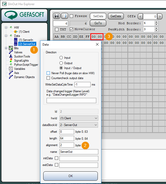Select the Input / Output radio button
The image size is (166, 184).
pos(61,68)
